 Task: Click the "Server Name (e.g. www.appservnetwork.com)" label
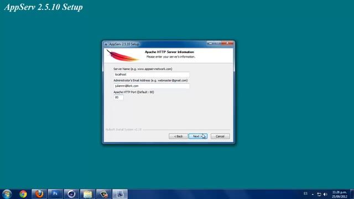point(143,69)
